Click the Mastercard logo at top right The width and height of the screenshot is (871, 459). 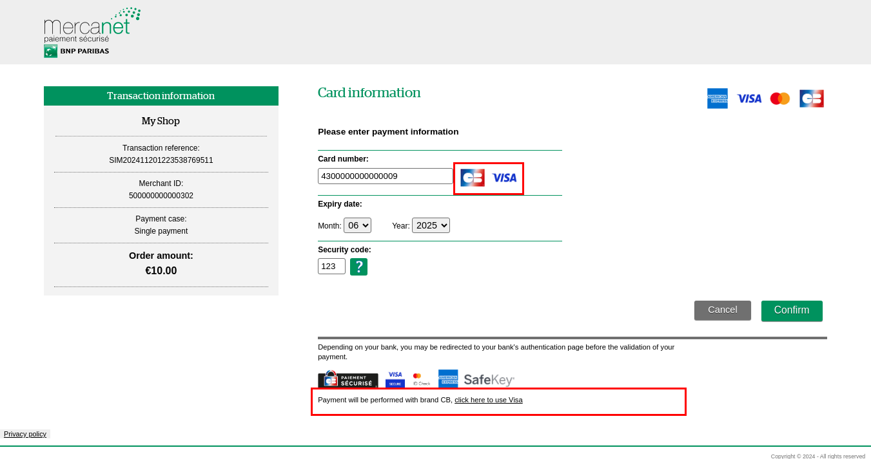click(x=779, y=98)
